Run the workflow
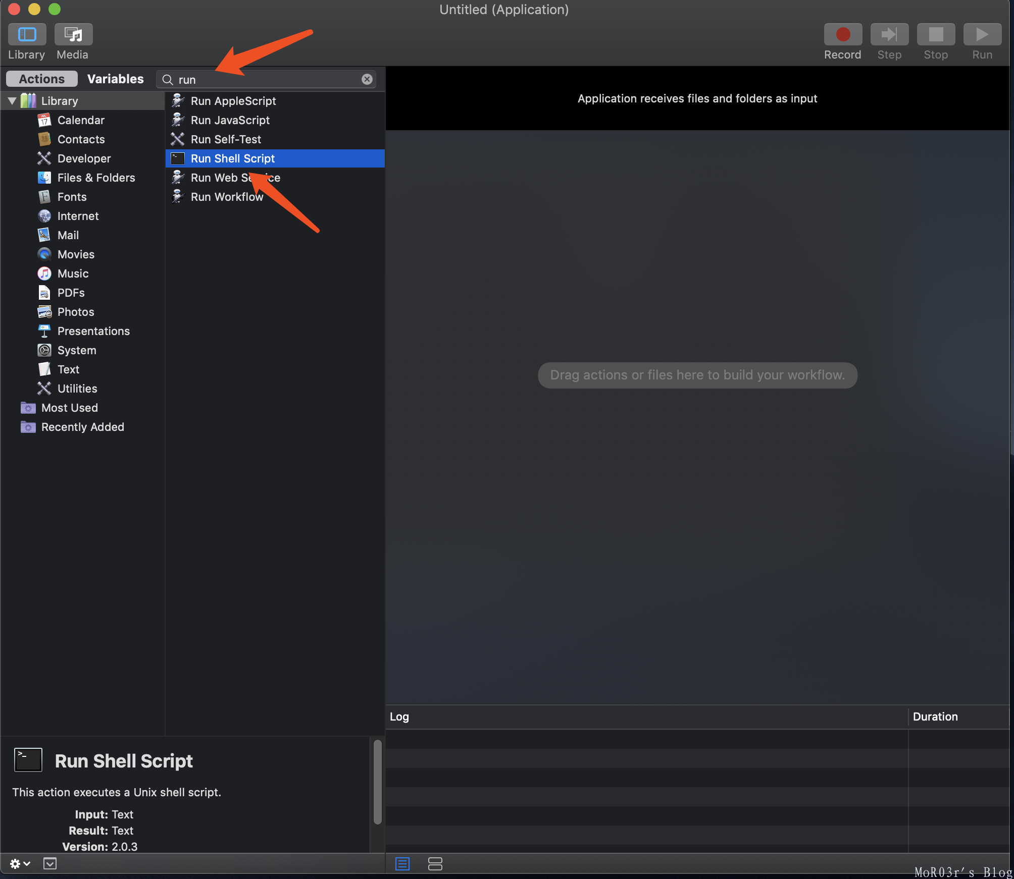1014x879 pixels. click(x=982, y=34)
